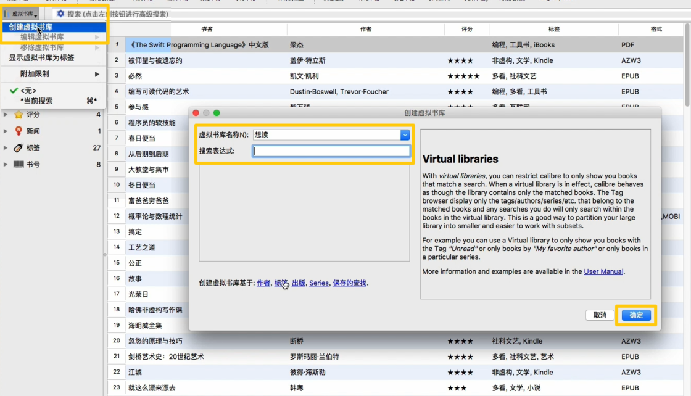Select the book 概率论与数理统计

click(155, 217)
